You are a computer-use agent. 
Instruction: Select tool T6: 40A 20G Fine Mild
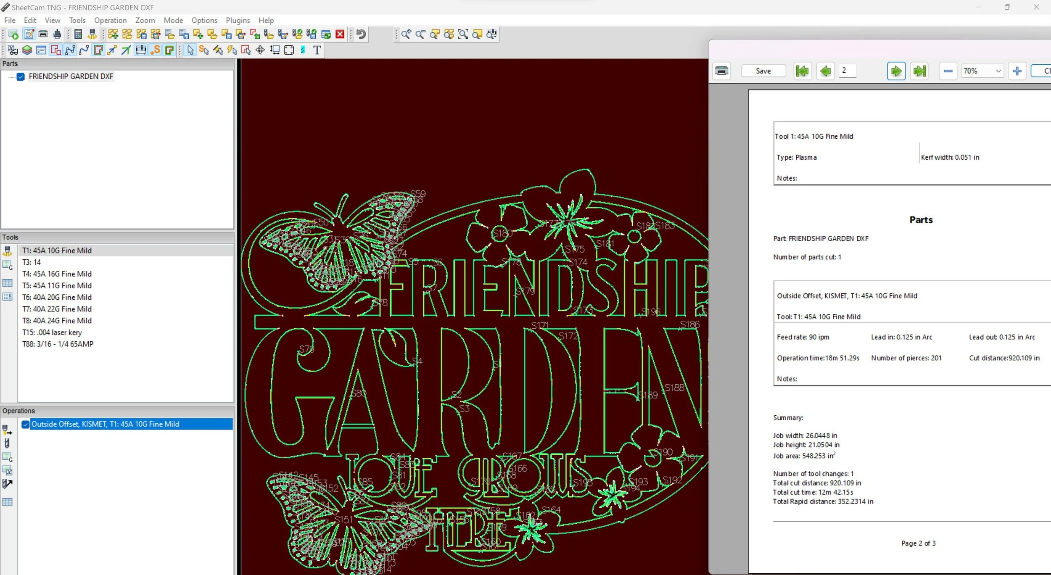tap(125, 297)
